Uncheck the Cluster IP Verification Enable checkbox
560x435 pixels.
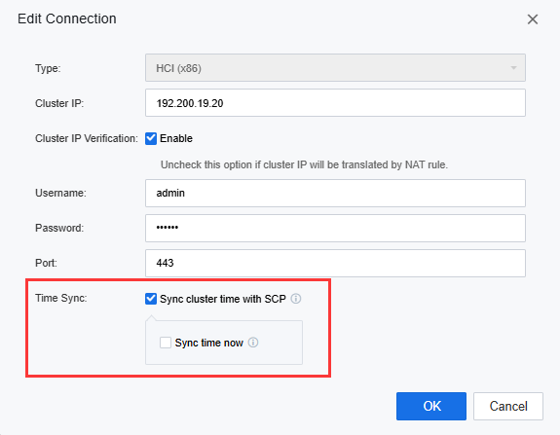(x=151, y=138)
